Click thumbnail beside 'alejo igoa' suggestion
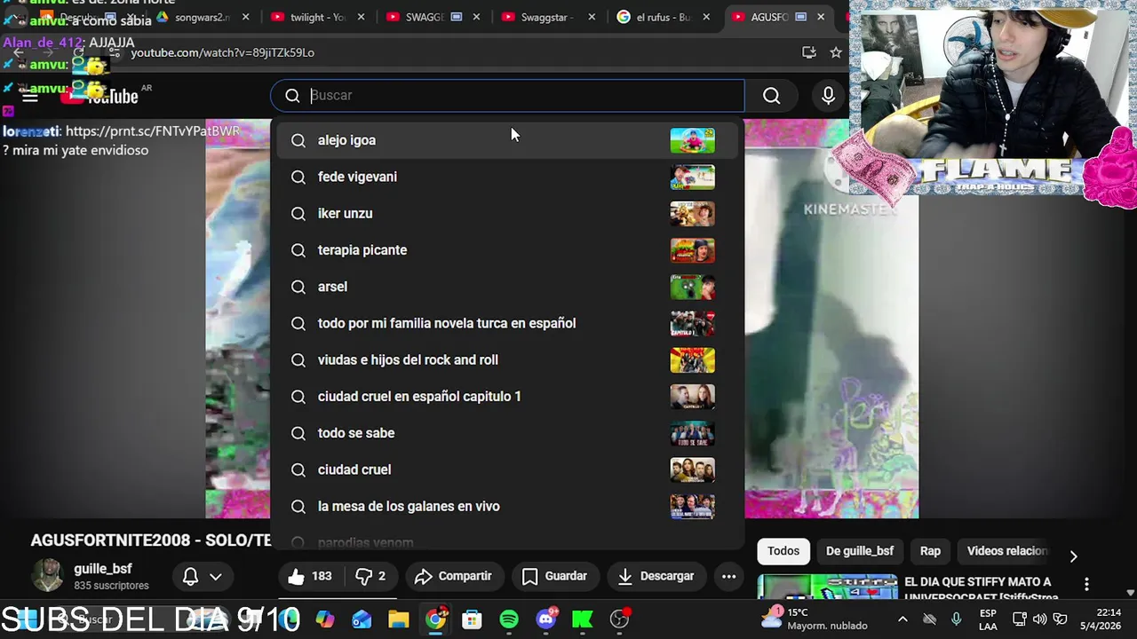 click(x=692, y=140)
